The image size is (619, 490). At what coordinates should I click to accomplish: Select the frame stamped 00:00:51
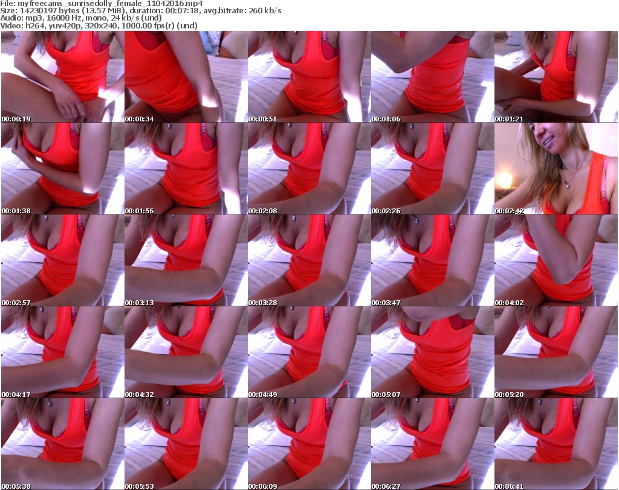pyautogui.click(x=309, y=77)
